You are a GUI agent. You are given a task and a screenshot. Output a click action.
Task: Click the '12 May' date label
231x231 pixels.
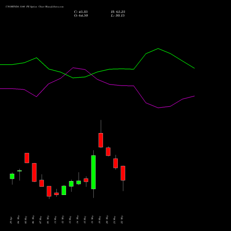[x=63, y=219]
